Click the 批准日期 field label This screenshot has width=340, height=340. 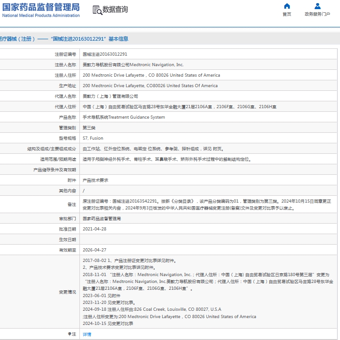pos(68,229)
